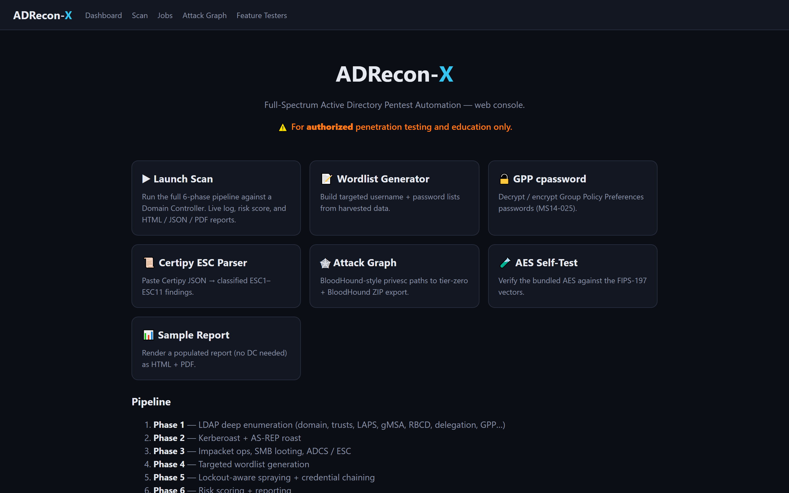
Task: Click the bar chart icon on Sample Report
Action: click(148, 335)
